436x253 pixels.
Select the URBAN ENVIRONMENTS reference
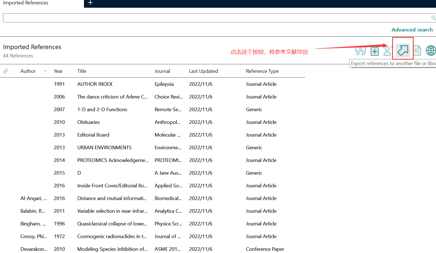click(x=104, y=148)
